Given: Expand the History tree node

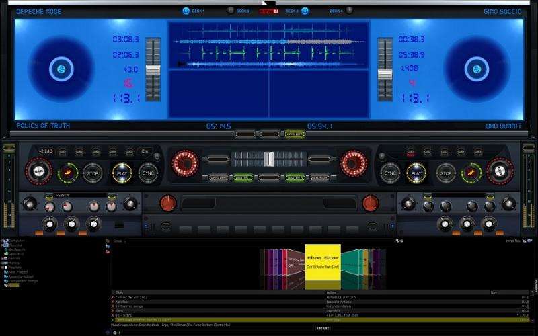Looking at the screenshot, I should (3, 263).
